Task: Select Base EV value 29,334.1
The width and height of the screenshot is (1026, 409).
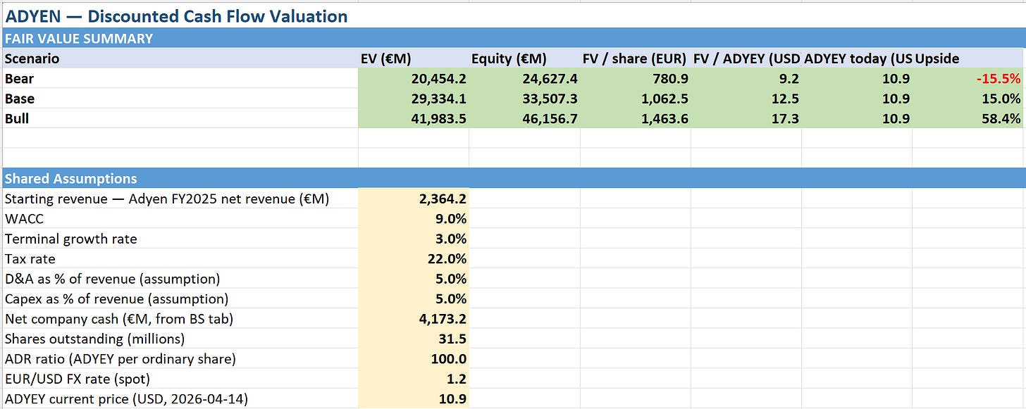Action: pyautogui.click(x=414, y=99)
